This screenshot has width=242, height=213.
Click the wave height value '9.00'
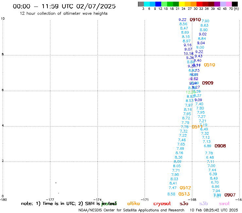click(x=200, y=47)
